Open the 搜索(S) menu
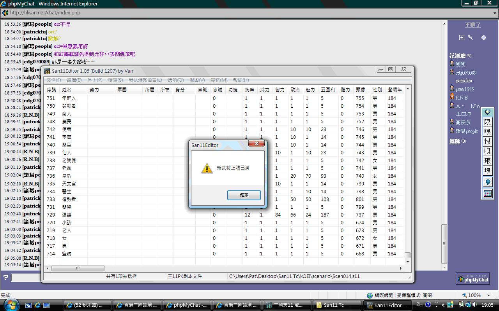499x311 pixels. tap(115, 80)
